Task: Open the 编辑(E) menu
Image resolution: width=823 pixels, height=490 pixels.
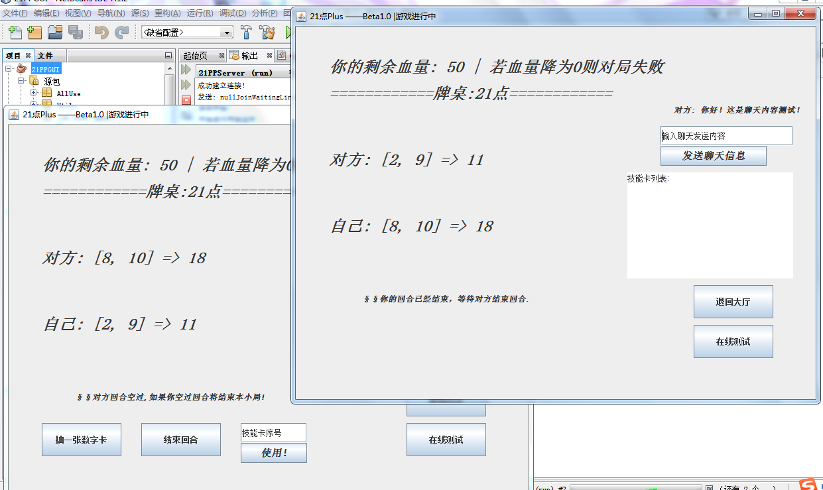Action: click(46, 13)
